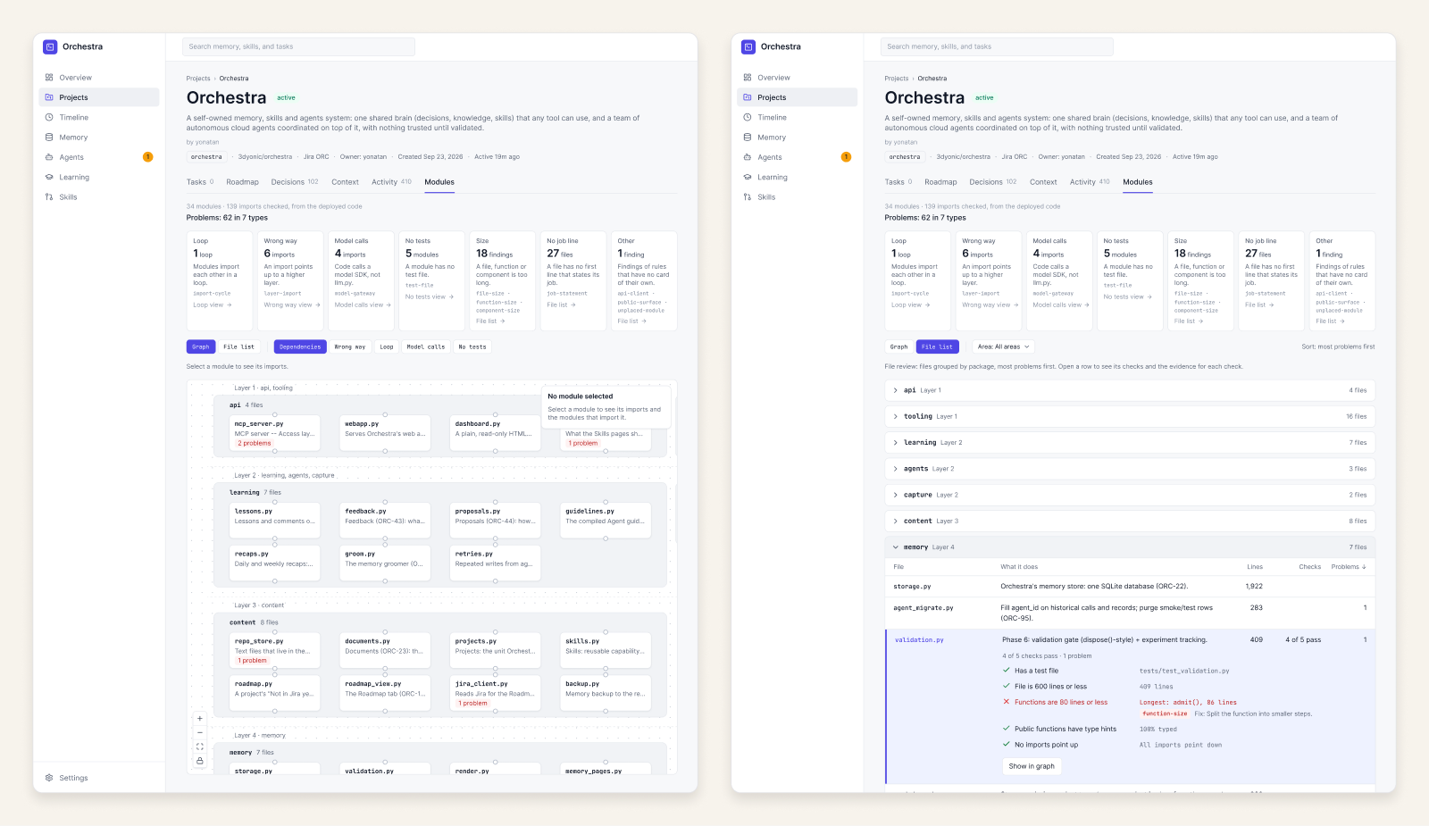The image size is (1429, 826).
Task: Click Orchestra logo icon in left window
Action: [x=50, y=46]
